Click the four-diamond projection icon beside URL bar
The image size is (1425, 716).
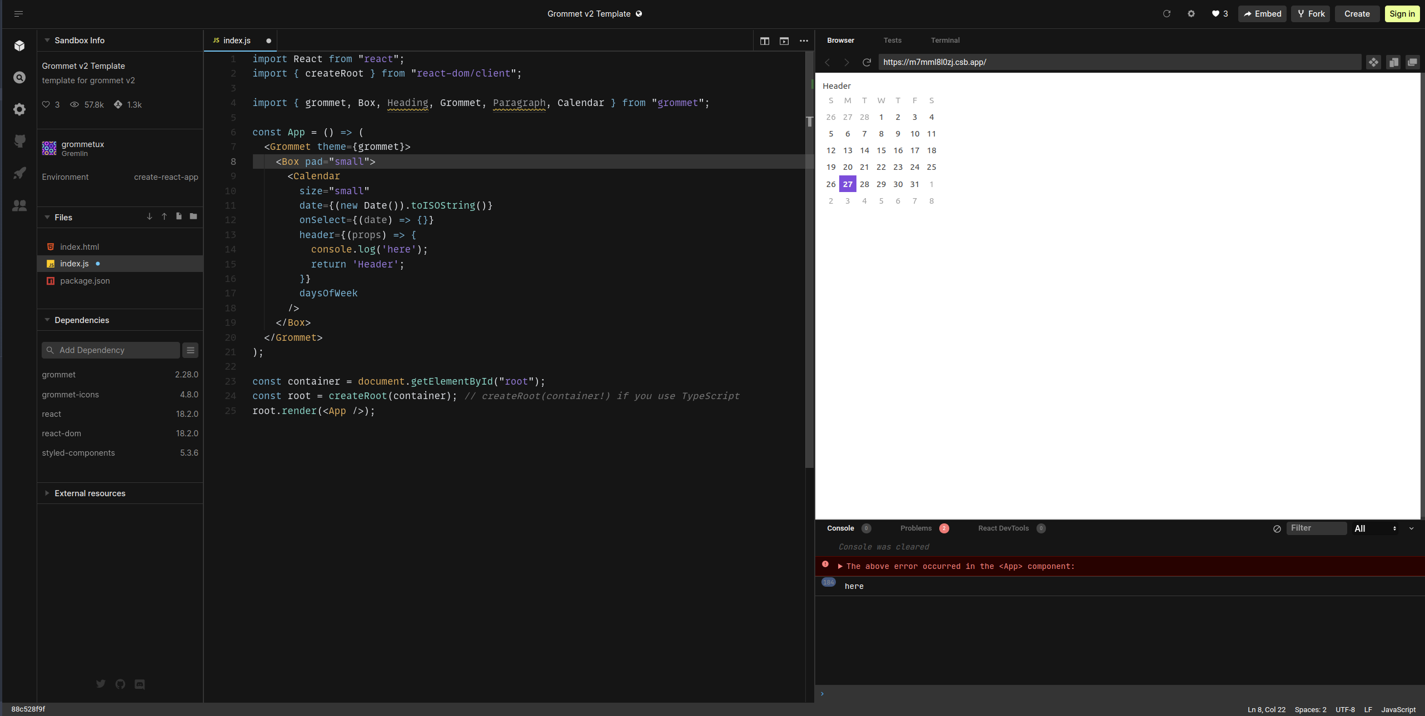(x=1373, y=62)
